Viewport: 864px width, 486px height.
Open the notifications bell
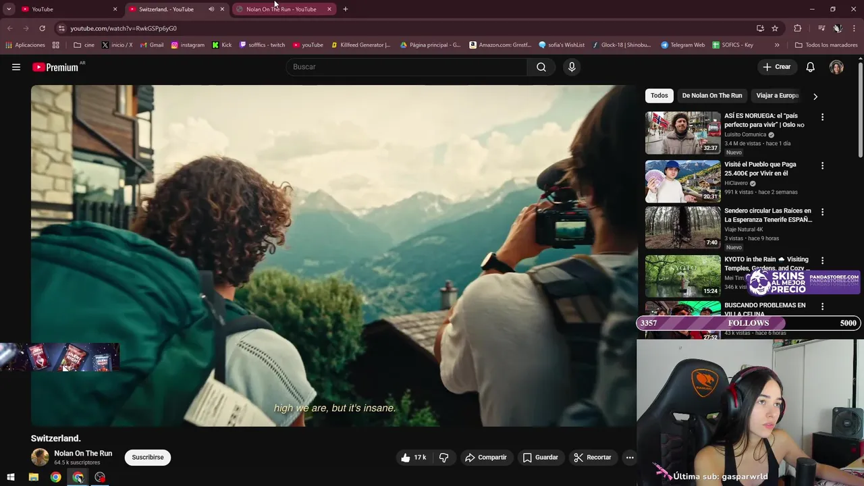pos(810,67)
